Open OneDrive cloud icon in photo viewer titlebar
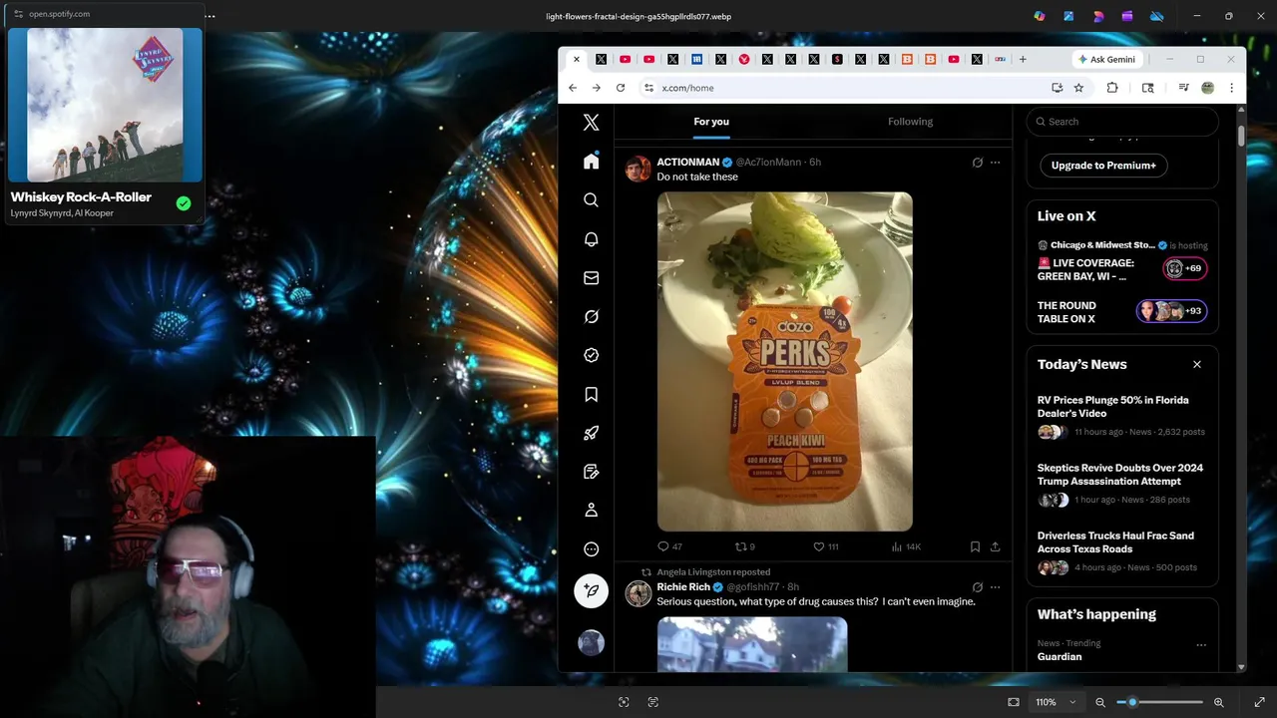 point(1157,16)
